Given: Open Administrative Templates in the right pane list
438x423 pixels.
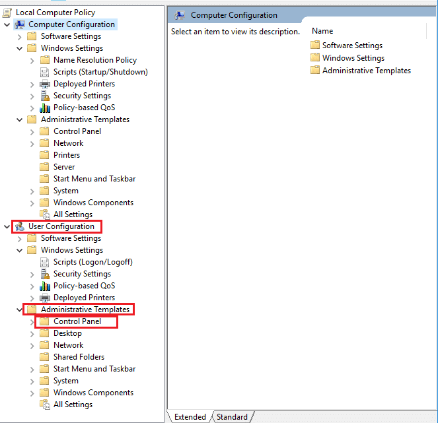Looking at the screenshot, I should [x=367, y=71].
